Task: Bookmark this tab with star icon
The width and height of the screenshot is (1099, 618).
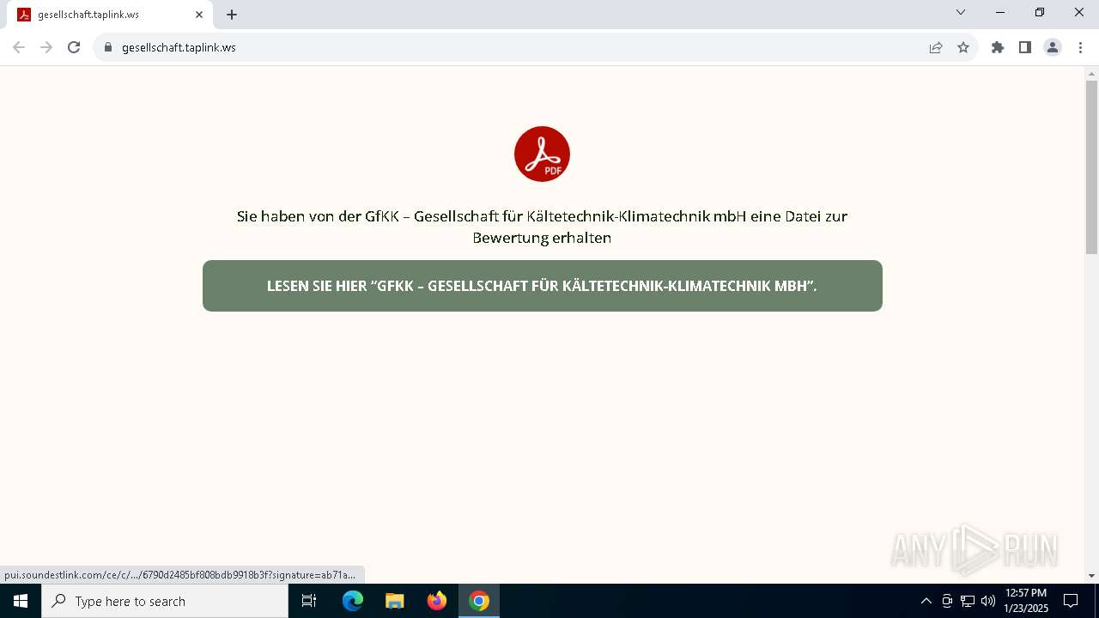Action: [x=963, y=47]
